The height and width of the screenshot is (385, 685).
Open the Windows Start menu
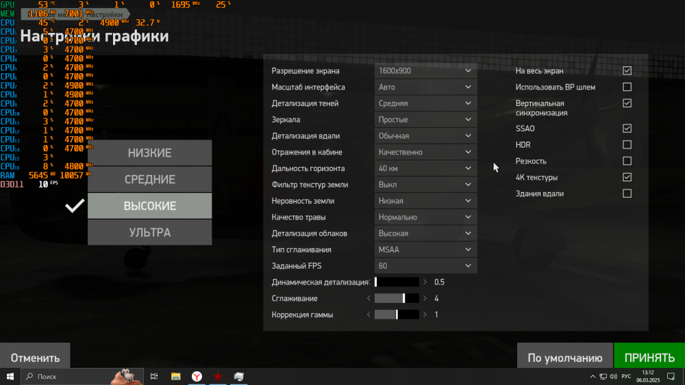pos(10,376)
